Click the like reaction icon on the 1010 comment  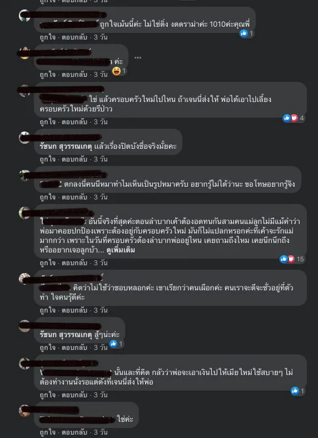point(244,33)
